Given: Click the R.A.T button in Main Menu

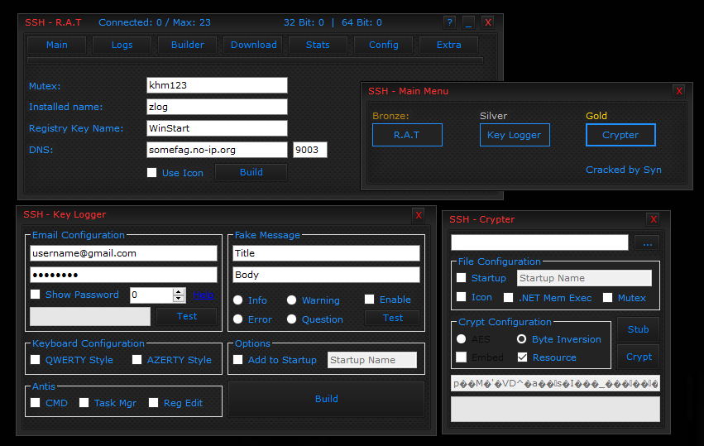Looking at the screenshot, I should click(407, 135).
